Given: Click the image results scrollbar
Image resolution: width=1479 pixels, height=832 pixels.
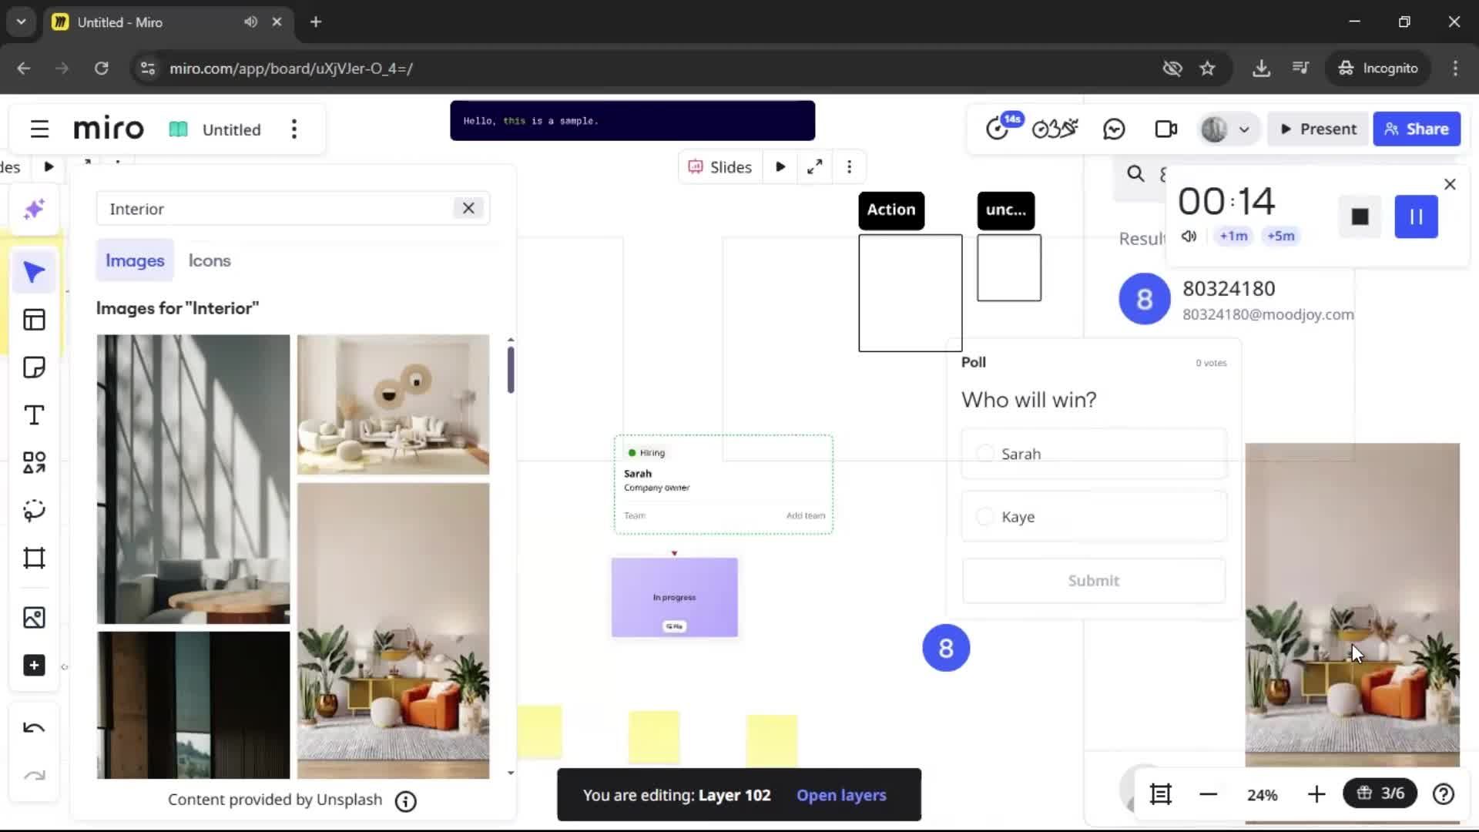Looking at the screenshot, I should pyautogui.click(x=511, y=370).
